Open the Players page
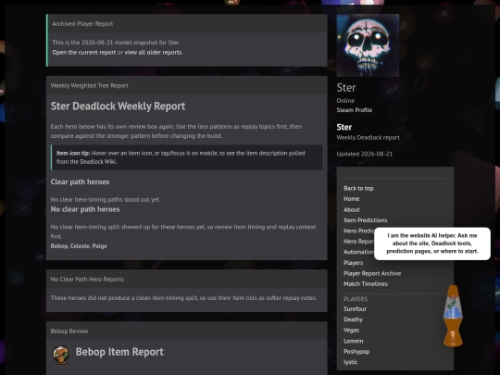The height and width of the screenshot is (375, 500). coord(354,263)
